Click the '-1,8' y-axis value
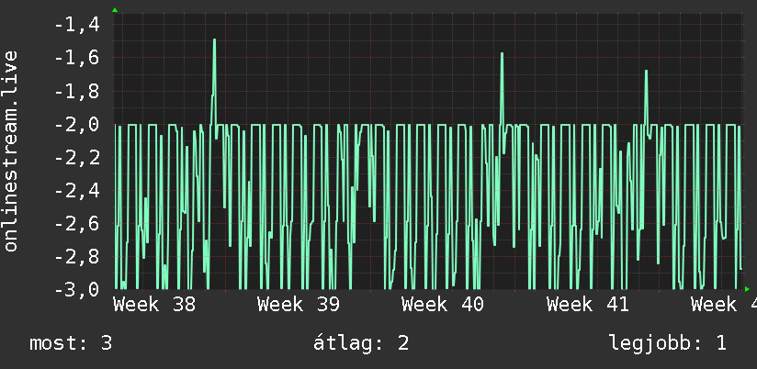The image size is (757, 369). [x=77, y=91]
